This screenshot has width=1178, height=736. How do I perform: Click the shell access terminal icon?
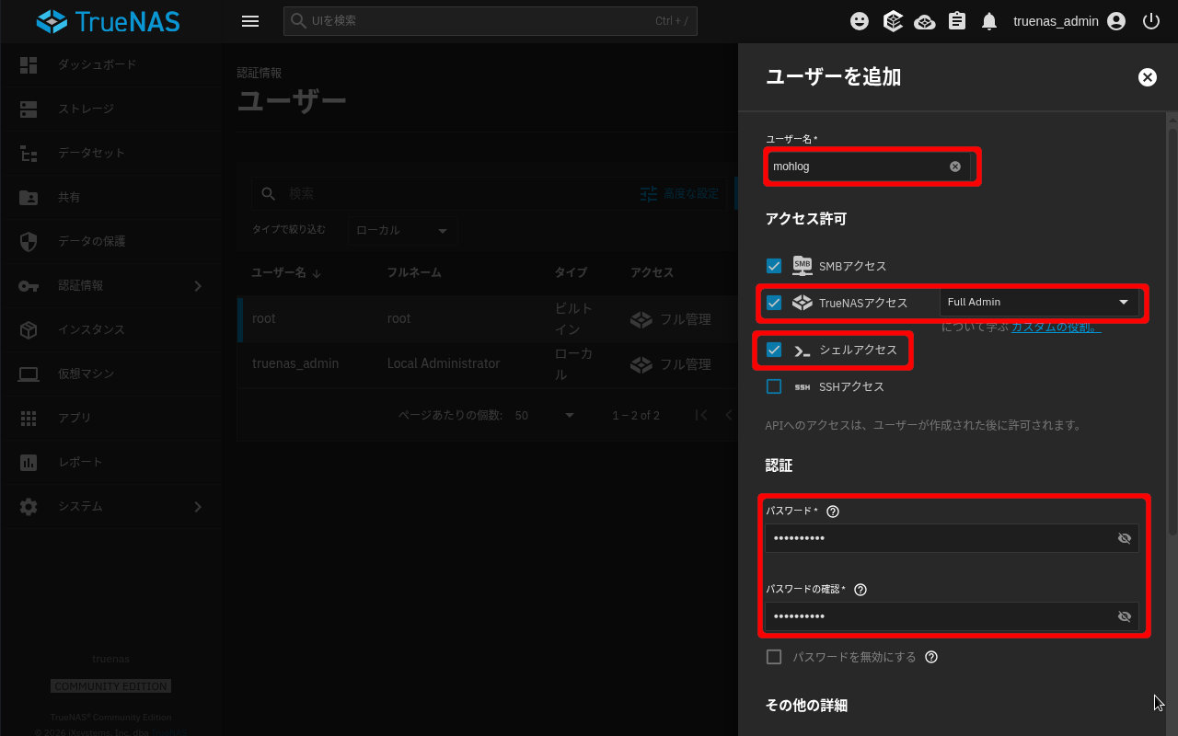[803, 351]
